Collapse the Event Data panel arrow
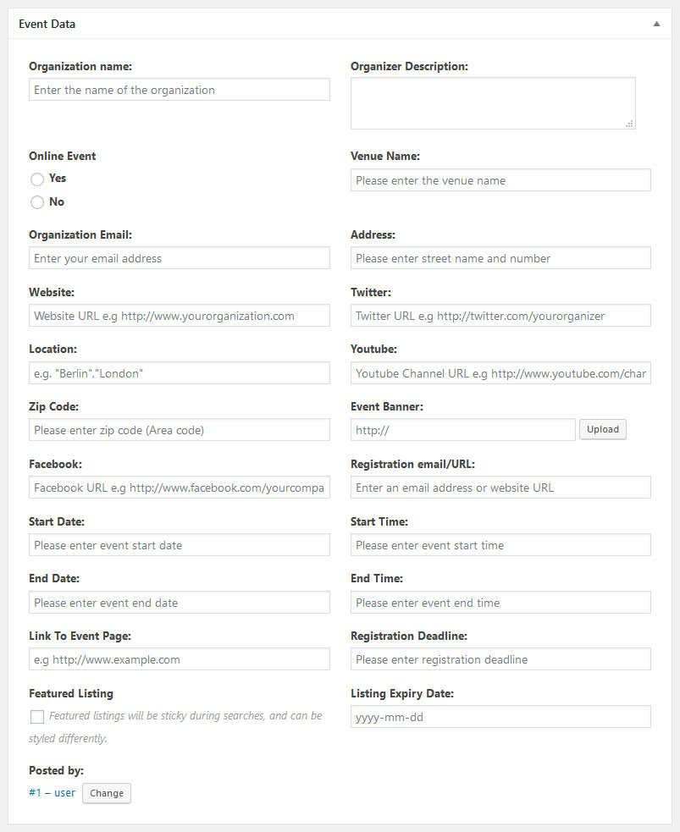The width and height of the screenshot is (680, 832). coord(656,25)
